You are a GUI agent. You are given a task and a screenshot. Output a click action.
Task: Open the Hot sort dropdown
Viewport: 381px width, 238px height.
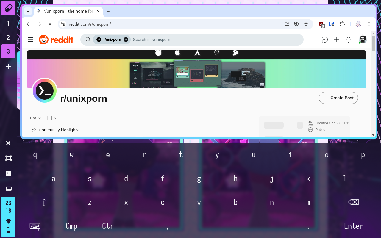pyautogui.click(x=35, y=118)
